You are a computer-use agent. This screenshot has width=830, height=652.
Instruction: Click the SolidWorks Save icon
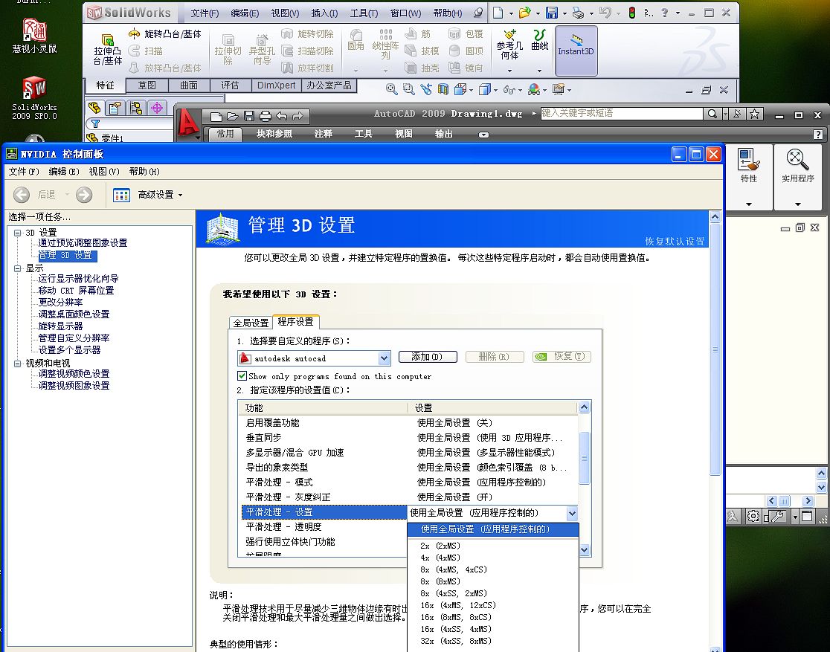(552, 13)
